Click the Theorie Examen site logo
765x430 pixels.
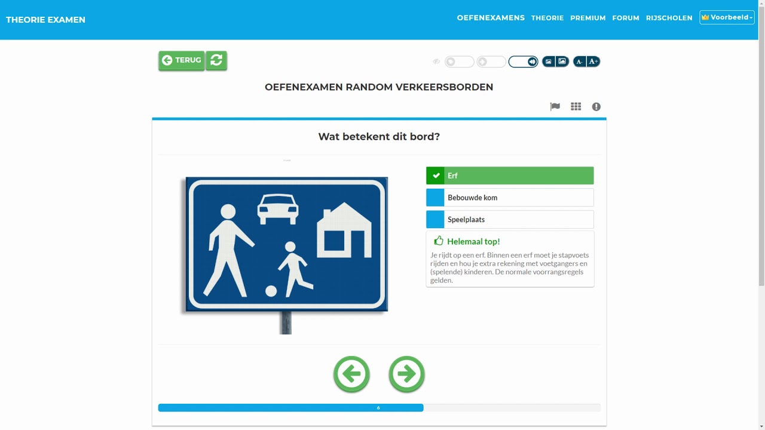(45, 20)
